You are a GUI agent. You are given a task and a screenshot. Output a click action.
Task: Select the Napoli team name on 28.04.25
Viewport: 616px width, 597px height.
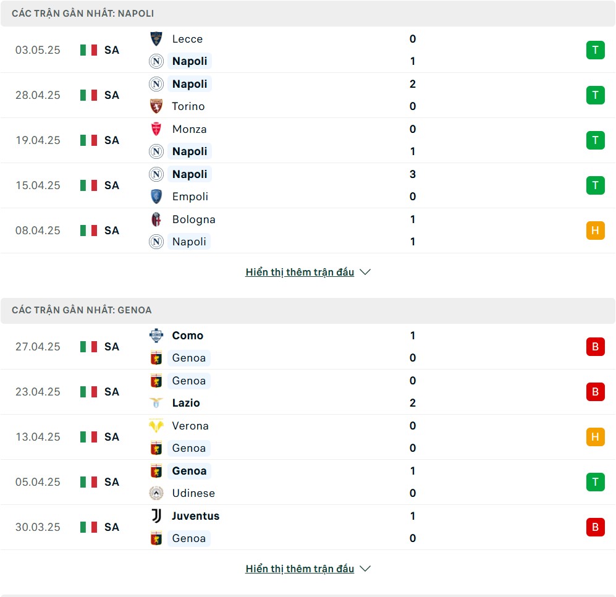point(190,84)
